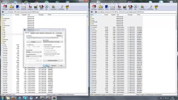Viewport: 178px width, 100px height.
Task: Click right window vertical scrollbar
Action: tap(176, 53)
